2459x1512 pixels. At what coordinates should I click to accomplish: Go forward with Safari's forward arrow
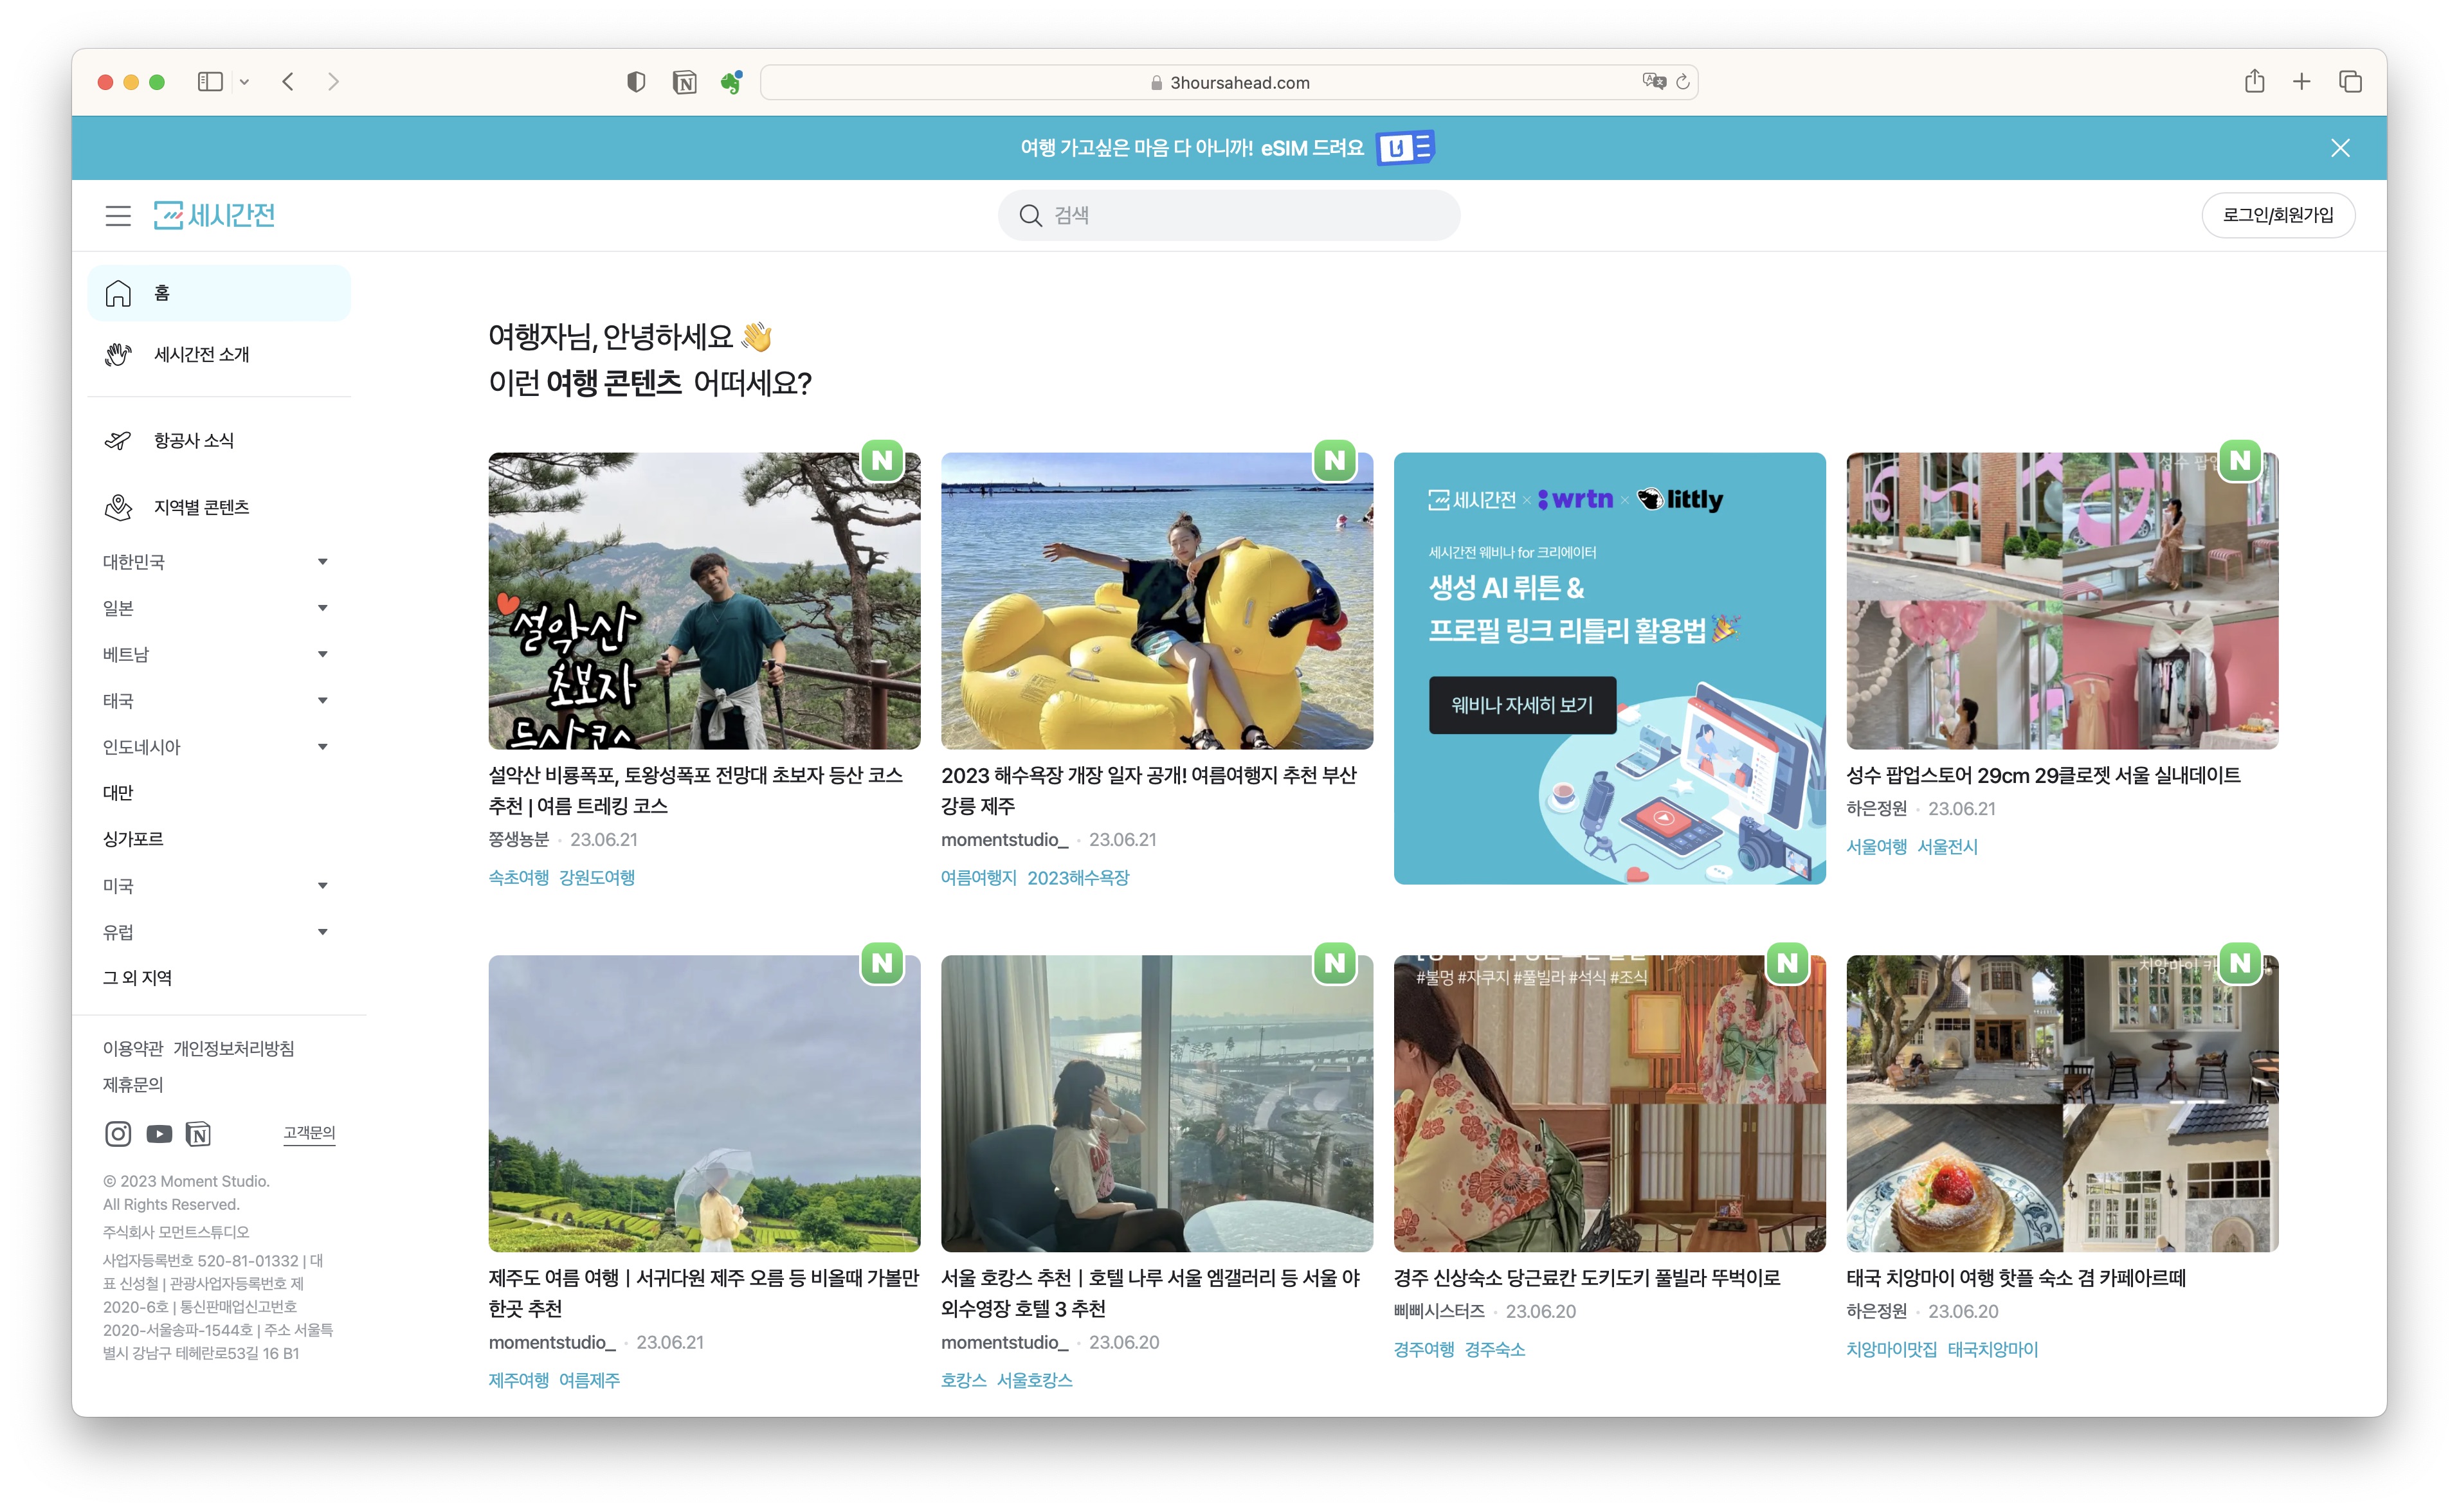click(333, 82)
